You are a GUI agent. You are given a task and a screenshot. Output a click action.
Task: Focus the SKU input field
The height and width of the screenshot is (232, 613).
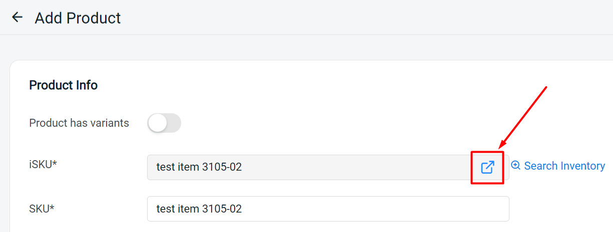click(x=328, y=209)
